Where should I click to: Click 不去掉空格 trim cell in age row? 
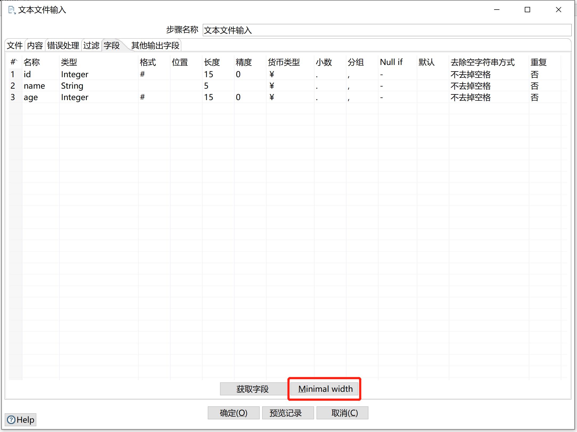pos(489,97)
